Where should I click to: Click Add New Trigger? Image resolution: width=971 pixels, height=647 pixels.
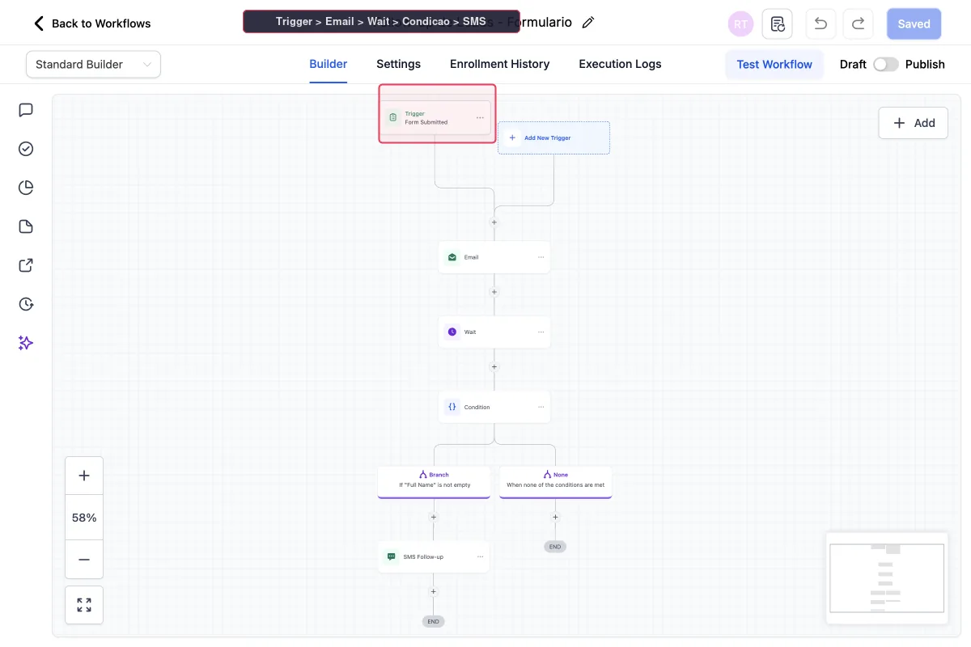click(x=553, y=137)
